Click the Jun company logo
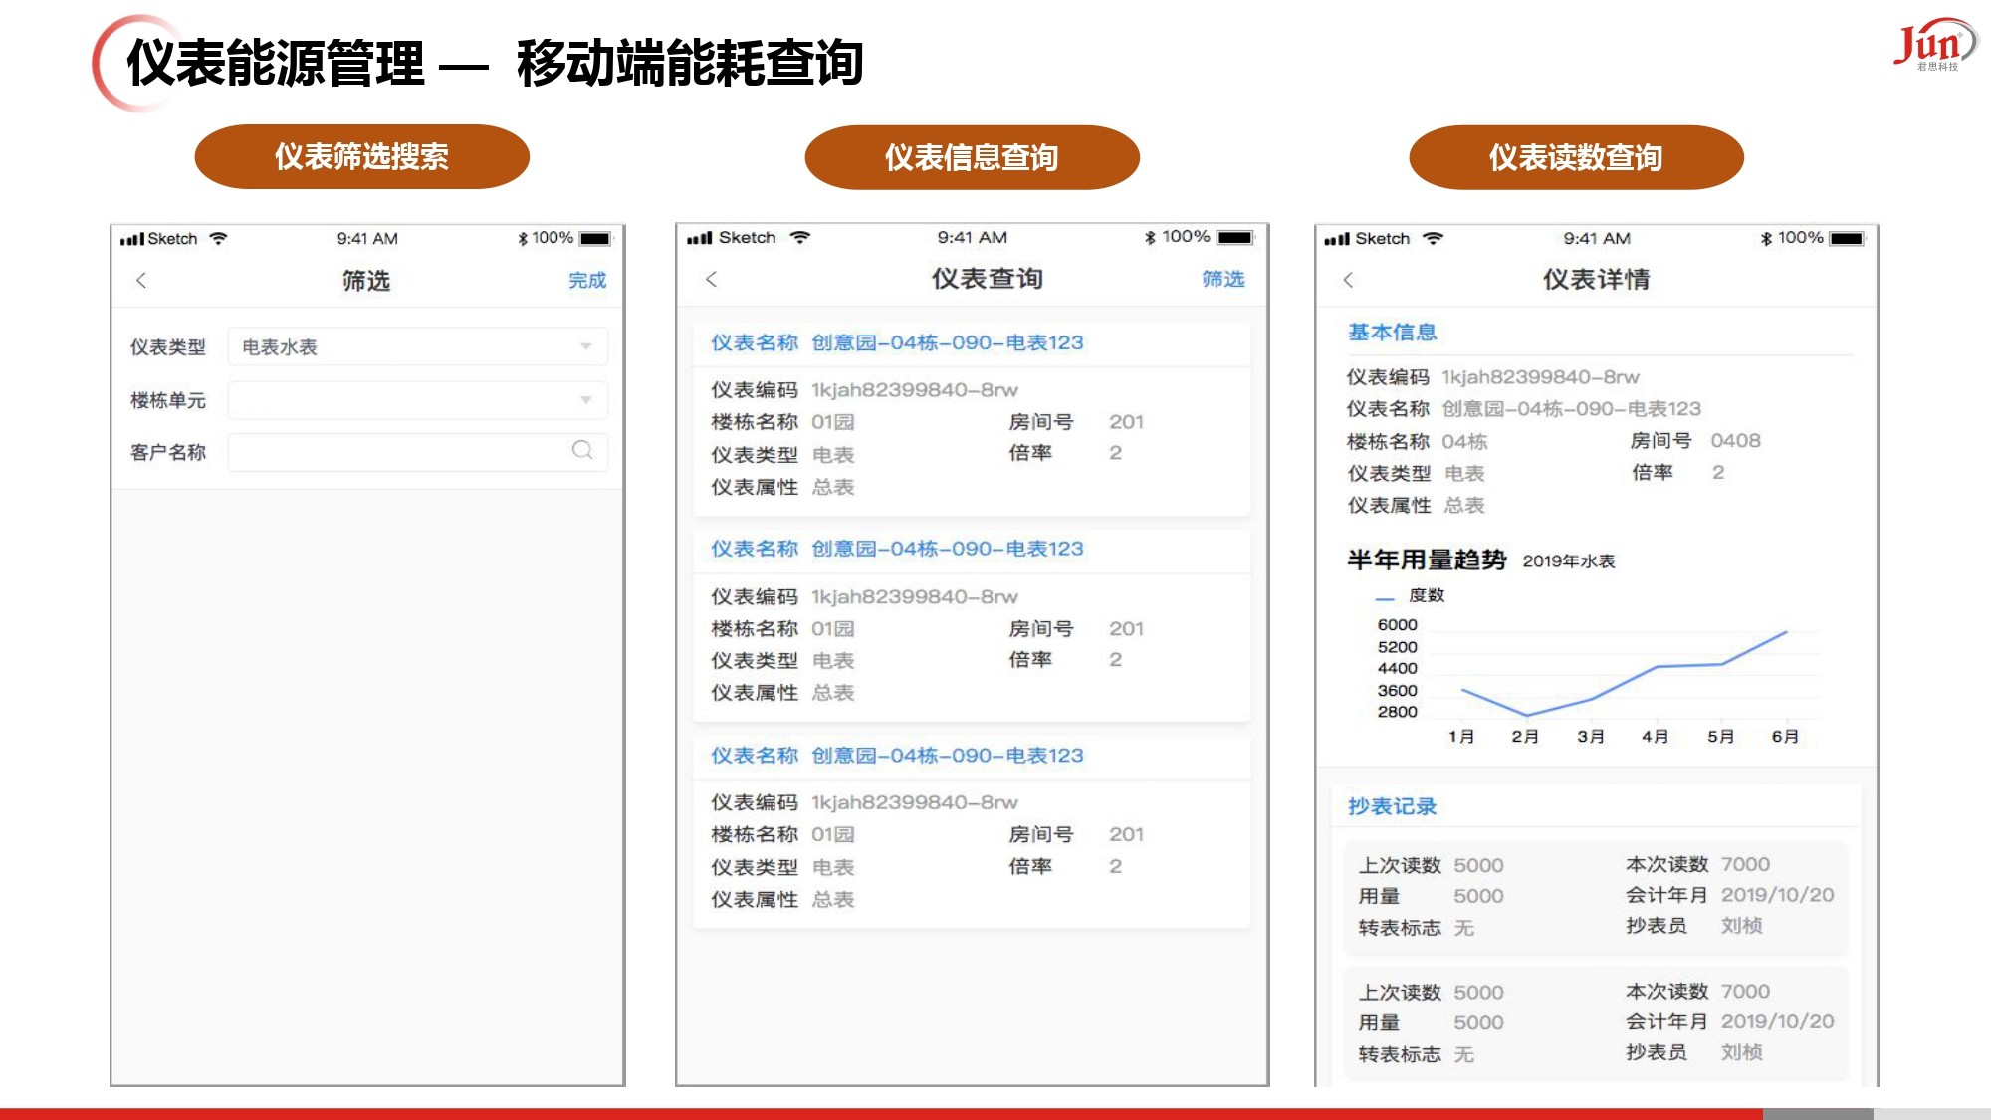 [1933, 44]
